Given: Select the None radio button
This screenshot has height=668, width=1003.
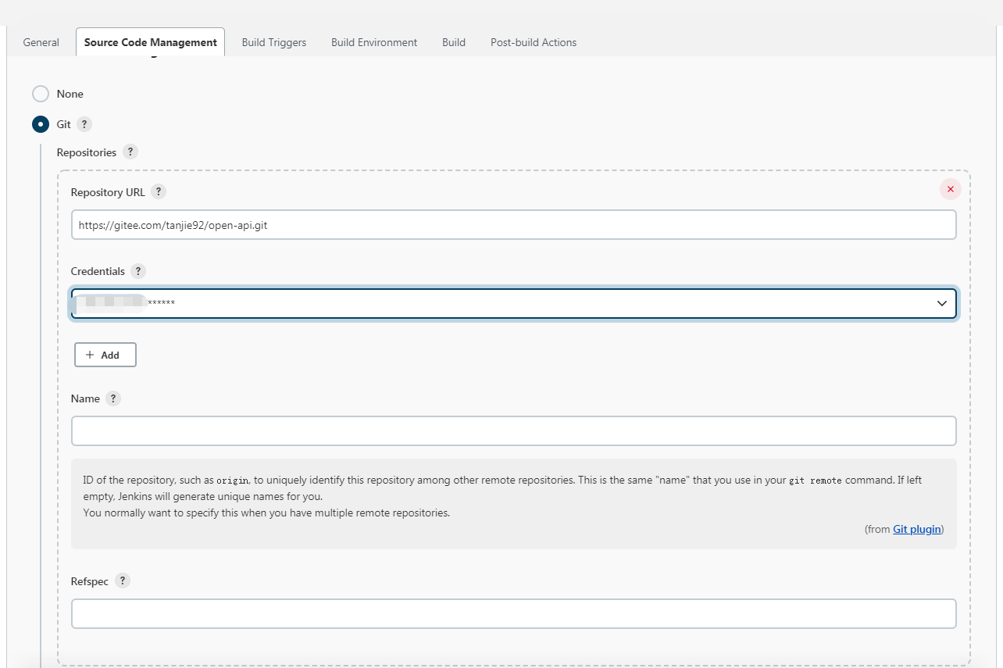Looking at the screenshot, I should coord(41,94).
